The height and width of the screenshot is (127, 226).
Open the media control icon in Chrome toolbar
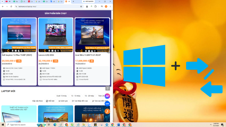(102, 6)
